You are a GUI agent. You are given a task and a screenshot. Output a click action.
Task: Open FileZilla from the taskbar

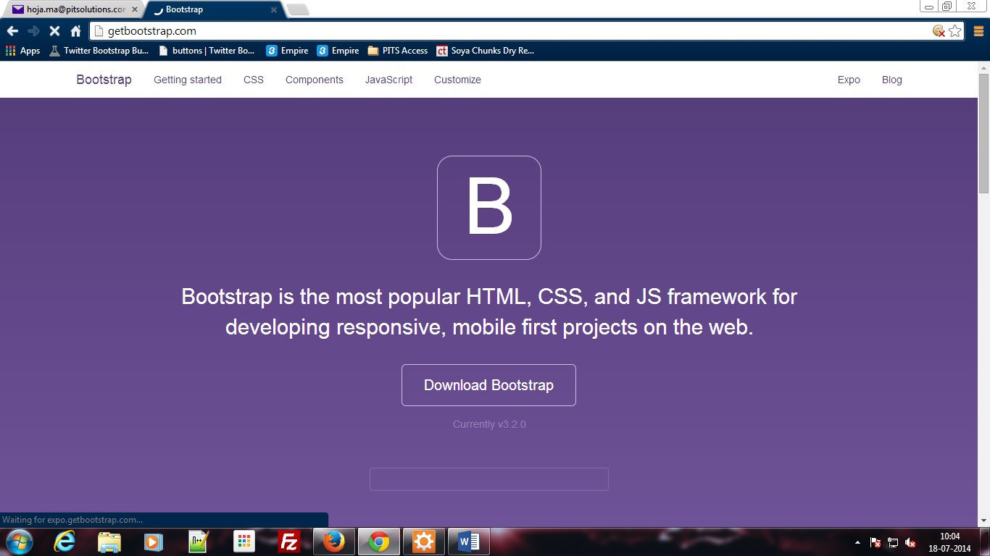289,542
